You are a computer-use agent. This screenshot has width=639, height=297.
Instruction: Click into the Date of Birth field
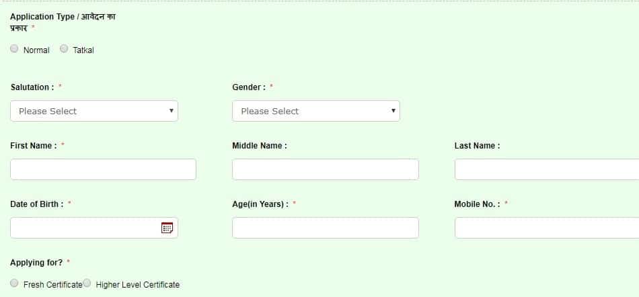pyautogui.click(x=94, y=228)
